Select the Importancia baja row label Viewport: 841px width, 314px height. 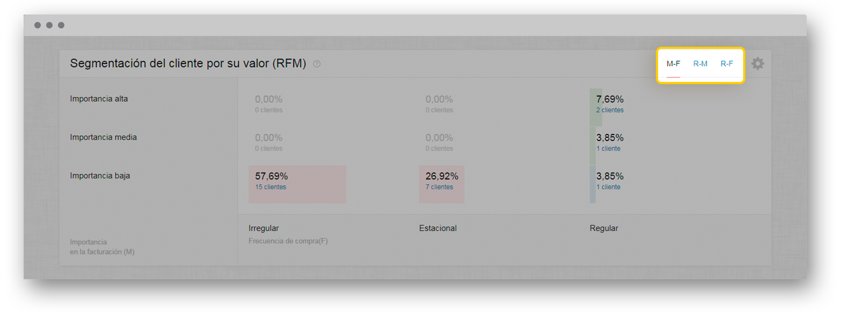click(100, 176)
